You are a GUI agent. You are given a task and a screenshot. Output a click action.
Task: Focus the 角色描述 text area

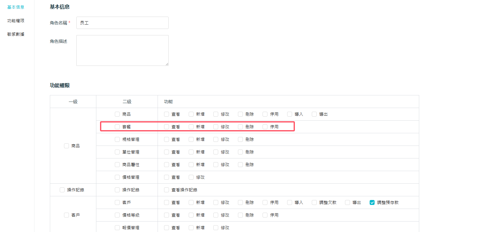(122, 50)
